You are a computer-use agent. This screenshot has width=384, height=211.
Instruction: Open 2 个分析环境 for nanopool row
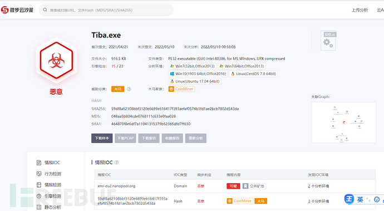coord(318,186)
